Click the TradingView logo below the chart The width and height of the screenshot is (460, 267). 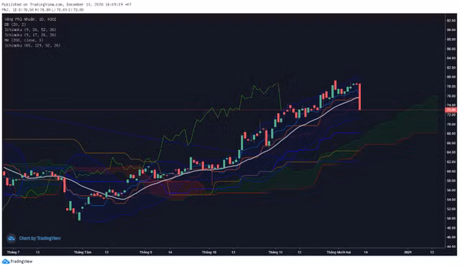click(17, 261)
